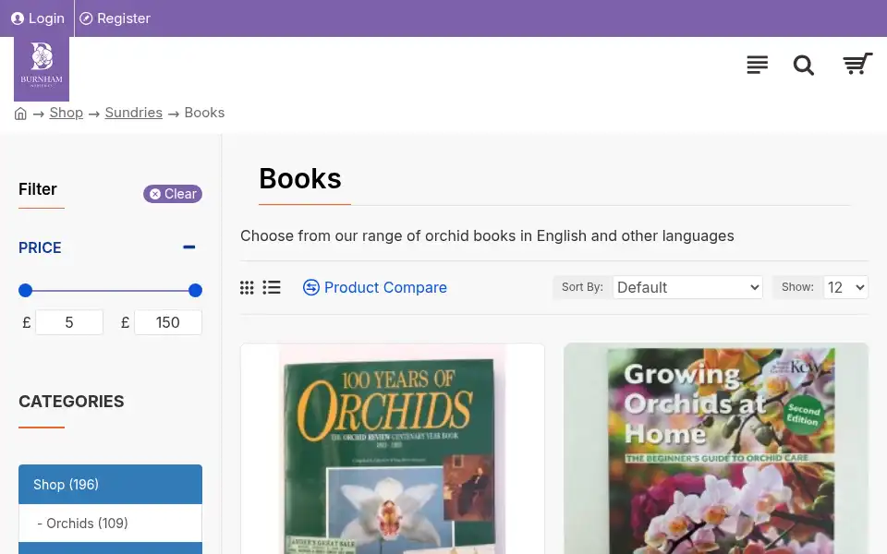Click the Login user icon
This screenshot has height=554, width=887.
pyautogui.click(x=18, y=18)
